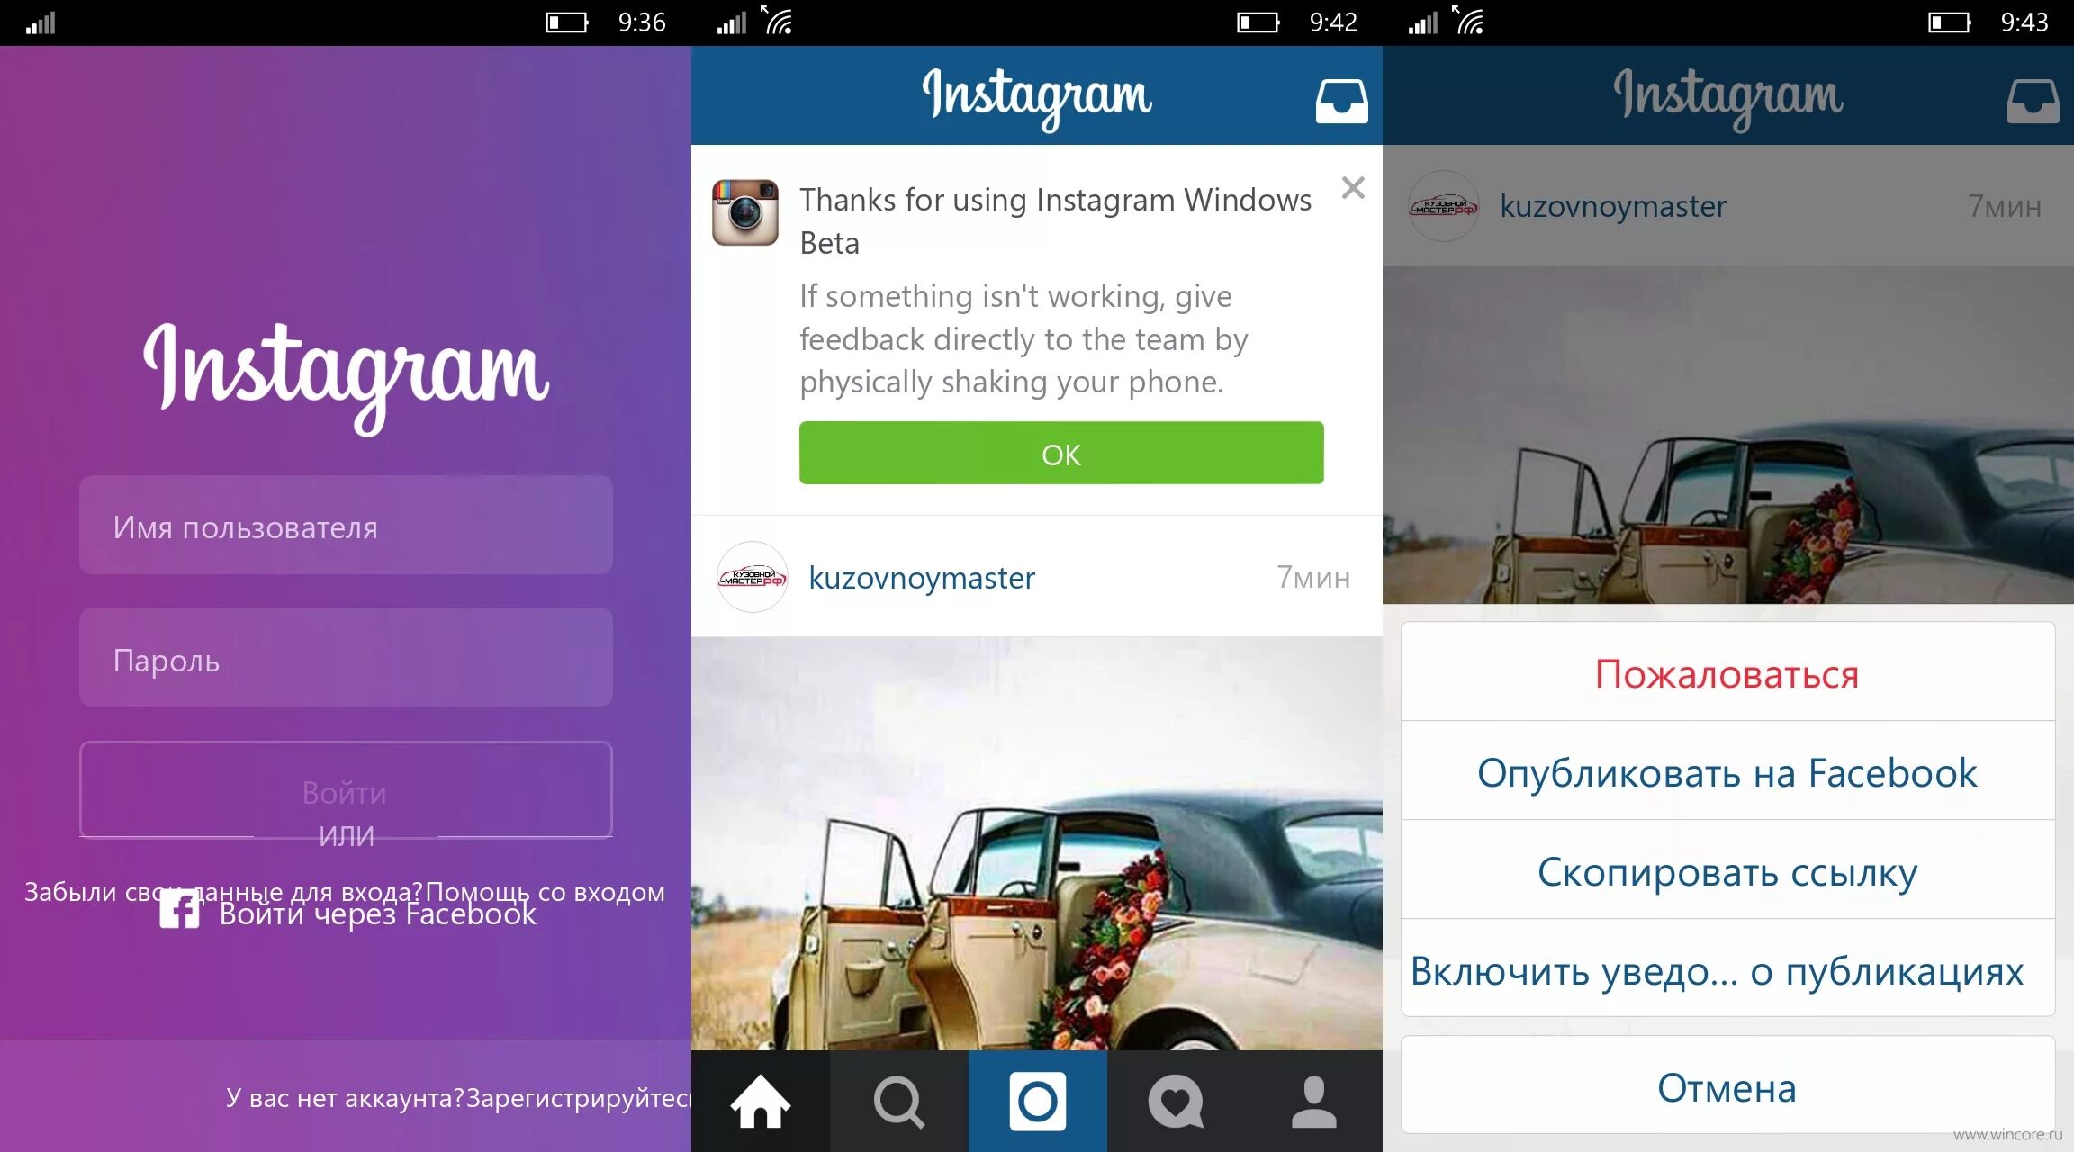The image size is (2074, 1152).
Task: Tap the Camera capture tab icon
Action: [x=1038, y=1101]
